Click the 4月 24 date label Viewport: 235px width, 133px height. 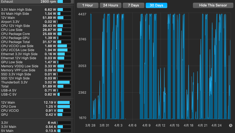pos(217,125)
